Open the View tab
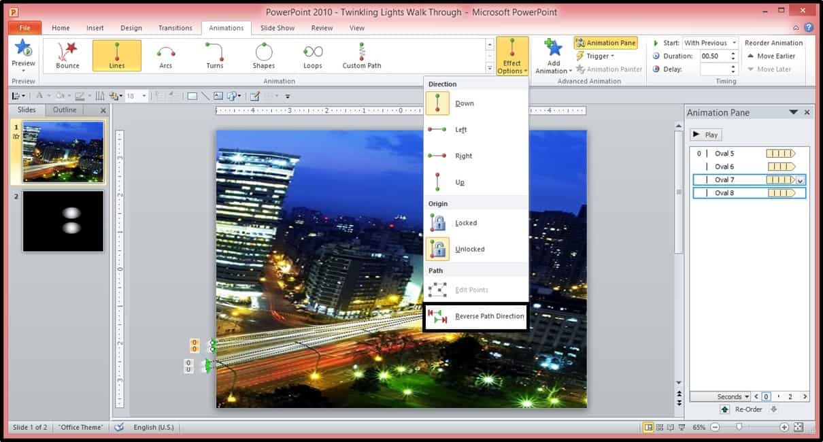 coord(357,28)
